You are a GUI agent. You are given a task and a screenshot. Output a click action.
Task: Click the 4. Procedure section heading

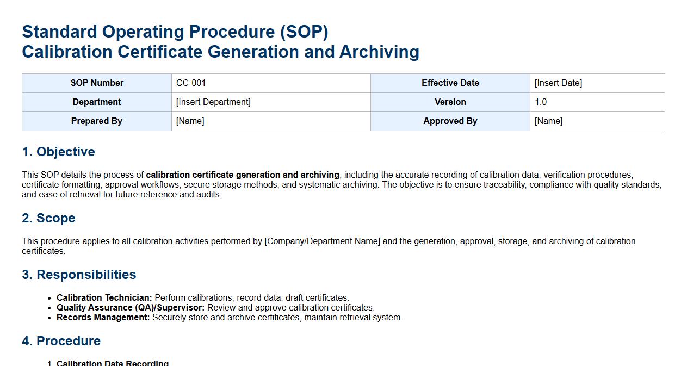pos(61,342)
